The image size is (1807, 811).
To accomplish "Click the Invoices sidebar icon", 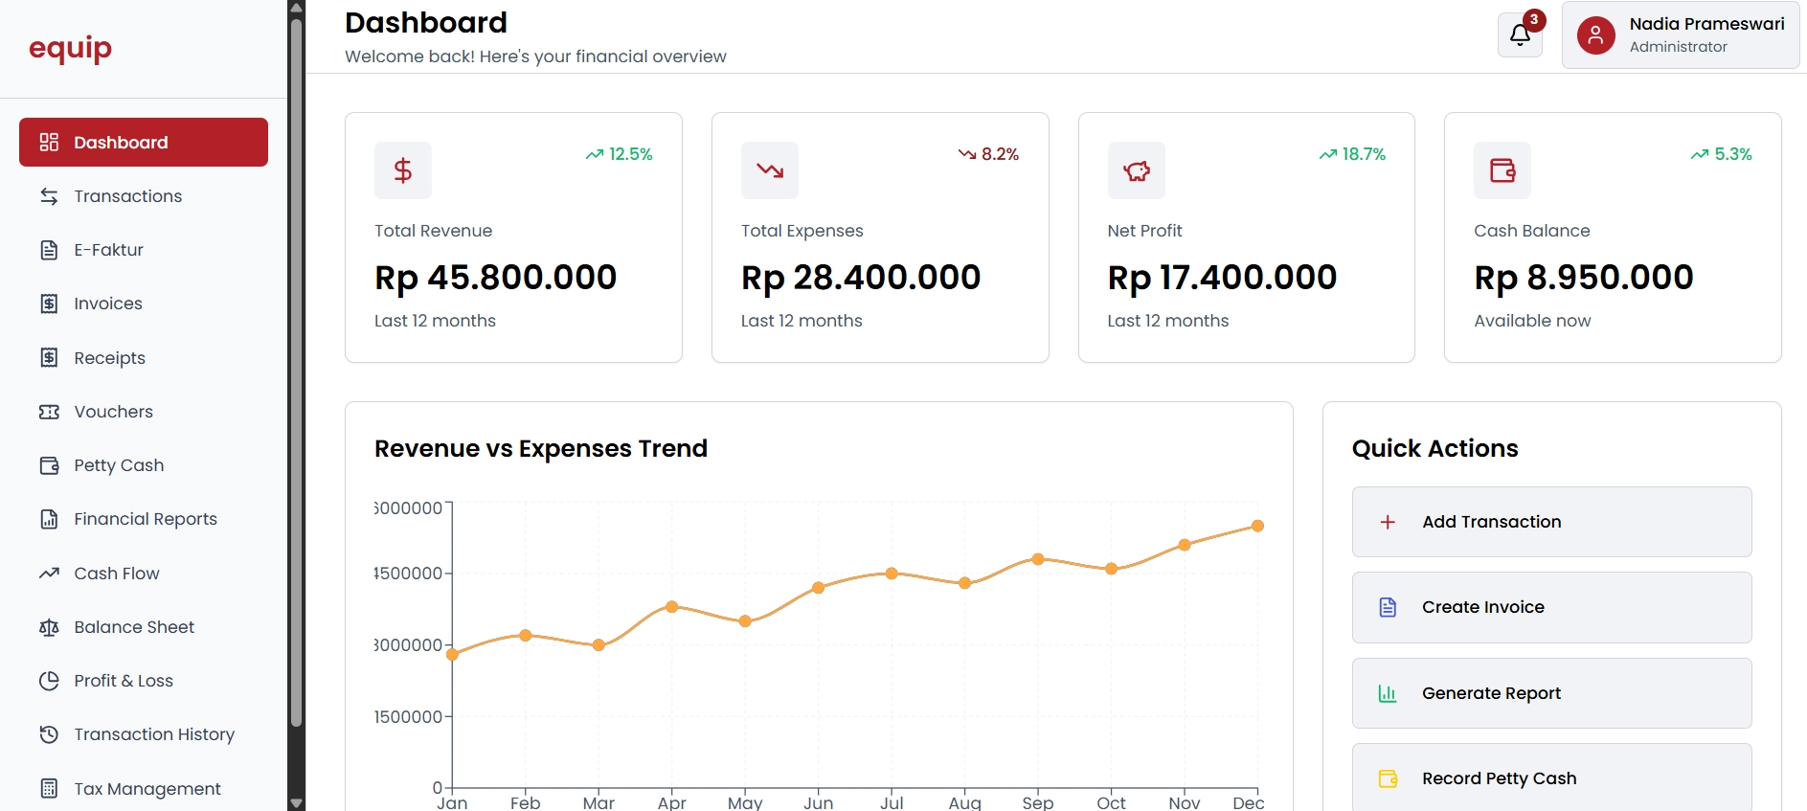I will point(49,304).
